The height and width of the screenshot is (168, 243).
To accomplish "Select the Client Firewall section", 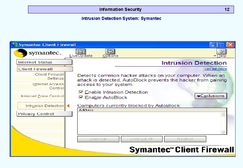I will [45, 69].
